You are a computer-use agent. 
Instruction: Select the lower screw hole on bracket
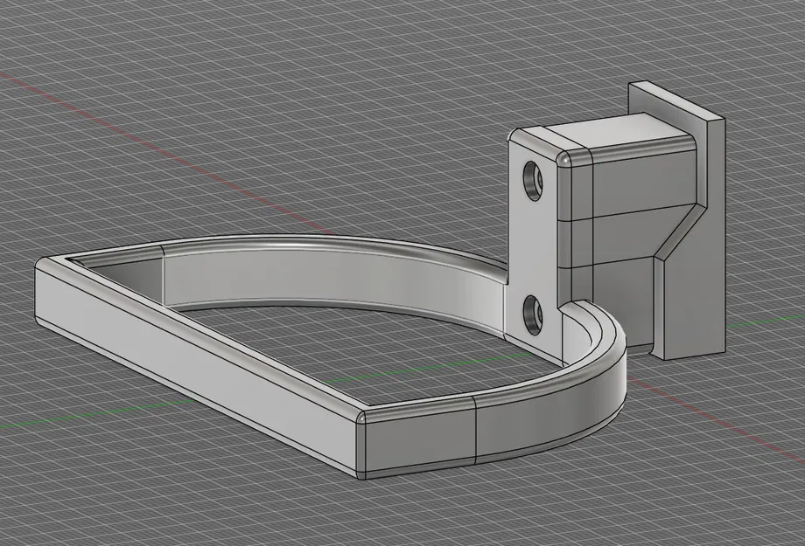tap(534, 316)
